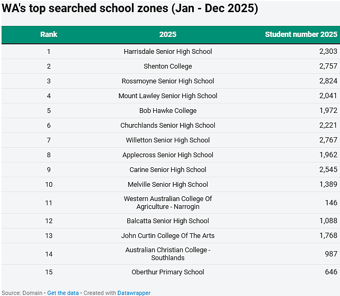Click Carine Senior High School name
340x296 pixels.
click(168, 170)
